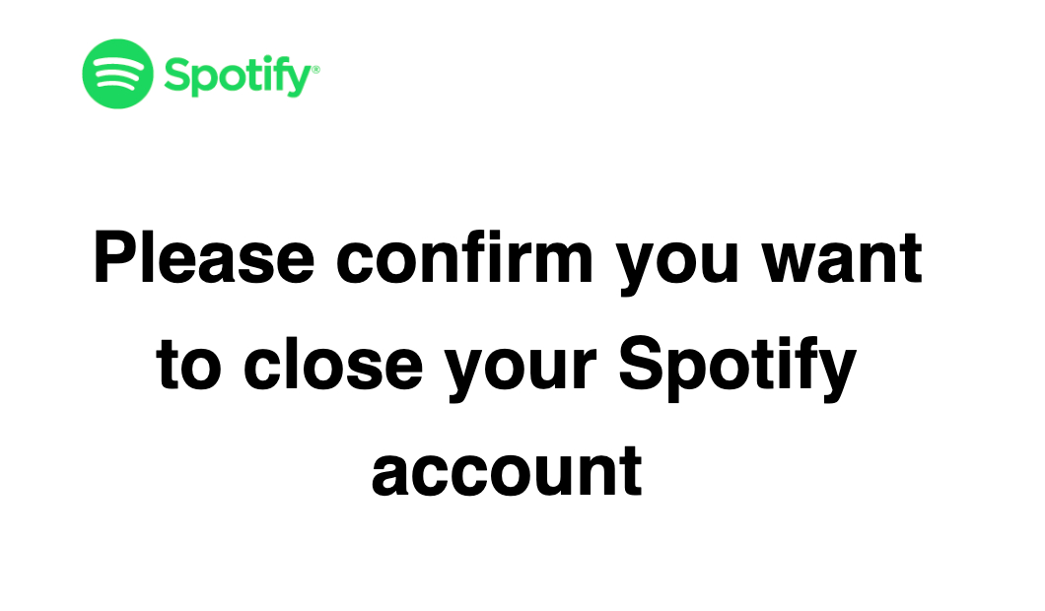Click capital S of black heading "Spotify"
The width and height of the screenshot is (1045, 611).
tap(641, 364)
